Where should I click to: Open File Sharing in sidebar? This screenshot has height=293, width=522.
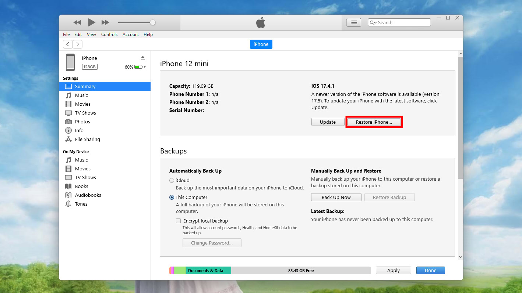click(87, 139)
